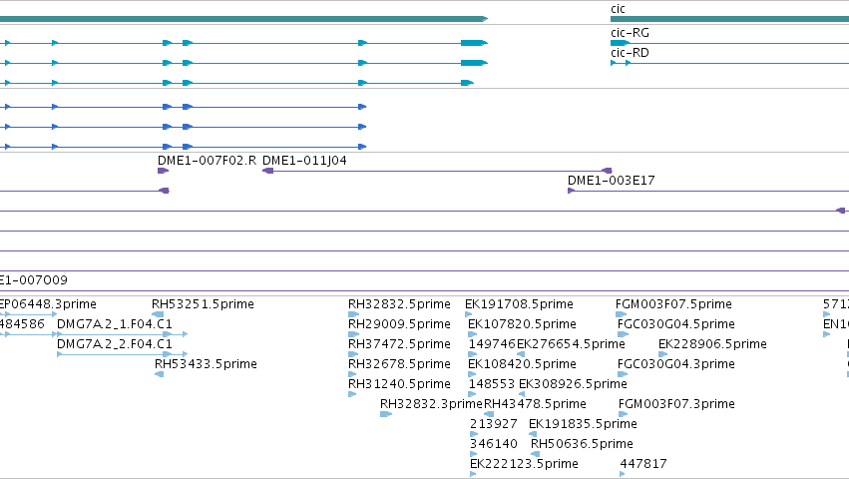Viewport: 849px width, 479px height.
Task: Open the cic-RD transcript label
Action: (630, 53)
